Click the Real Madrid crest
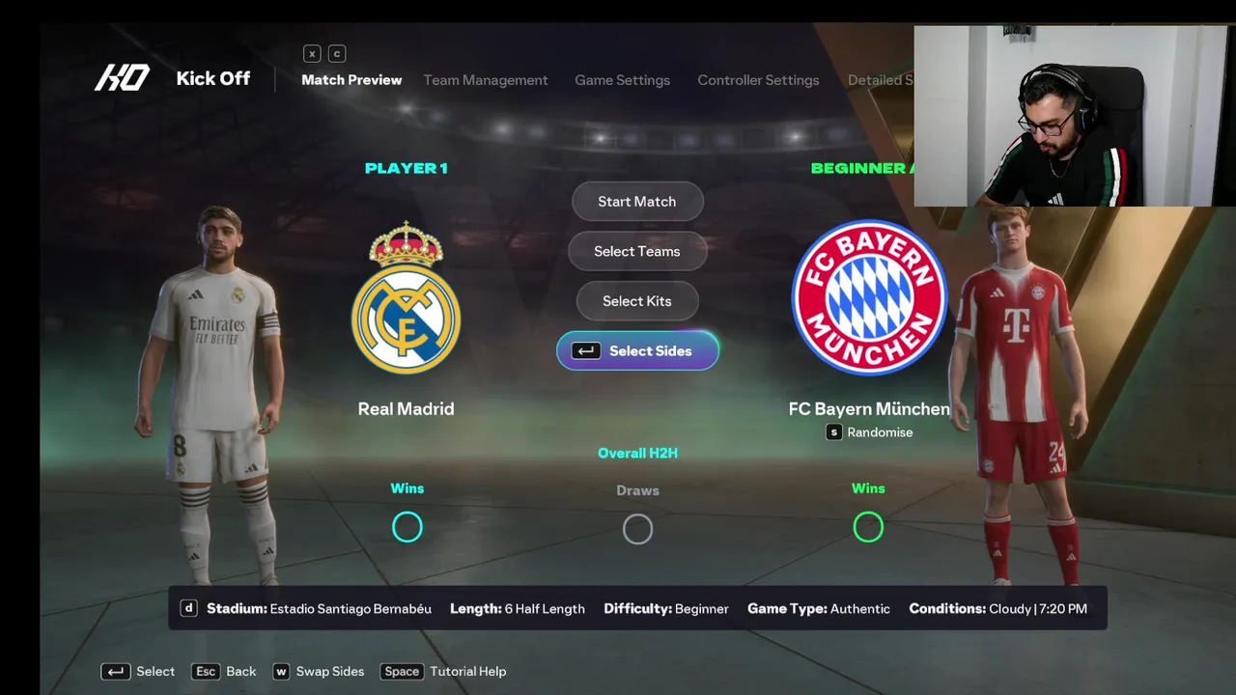This screenshot has width=1236, height=695. pyautogui.click(x=406, y=297)
